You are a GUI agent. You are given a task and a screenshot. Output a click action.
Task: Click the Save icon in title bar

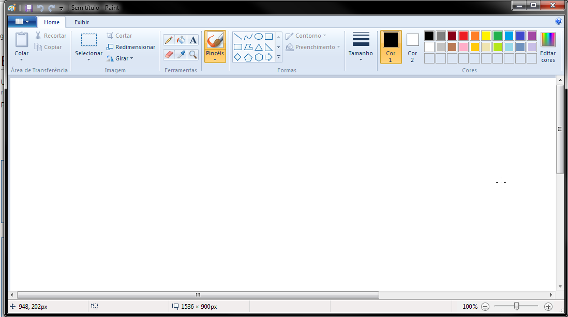pos(28,8)
